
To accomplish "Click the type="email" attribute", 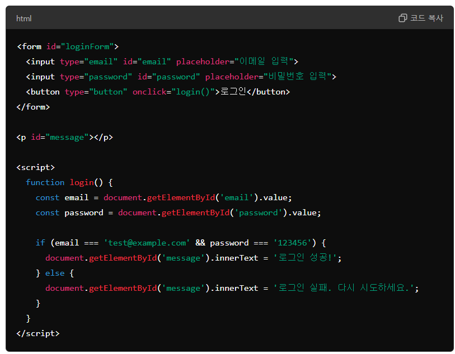I will pyautogui.click(x=89, y=62).
